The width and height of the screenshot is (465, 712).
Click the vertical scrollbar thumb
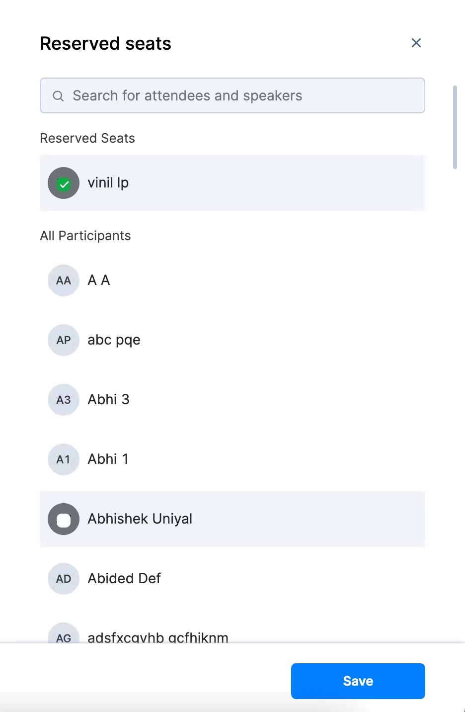pyautogui.click(x=455, y=127)
